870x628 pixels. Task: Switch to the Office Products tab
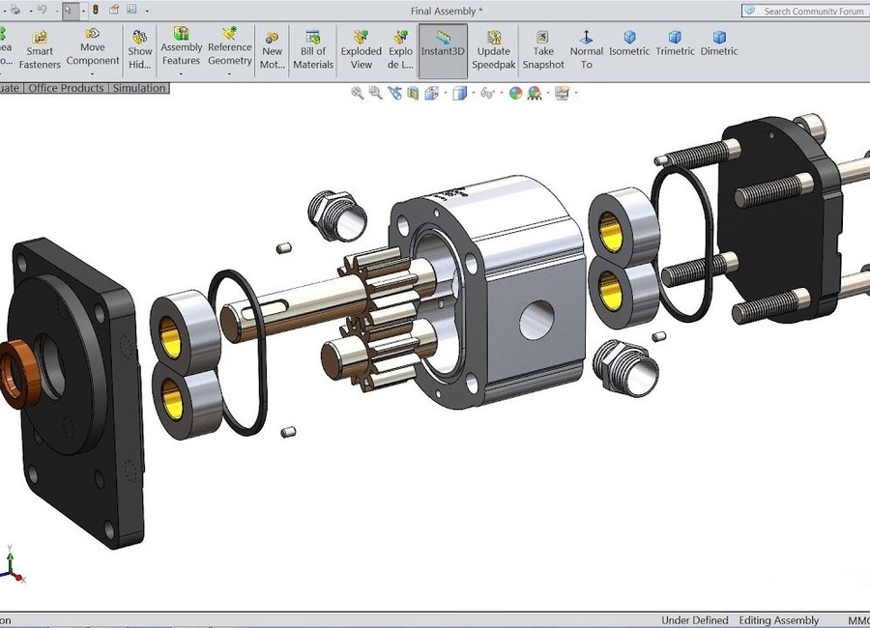tap(66, 88)
